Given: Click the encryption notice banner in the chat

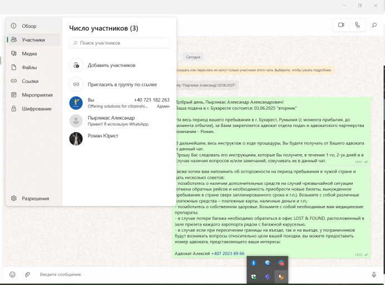Looking at the screenshot, I should (255, 70).
